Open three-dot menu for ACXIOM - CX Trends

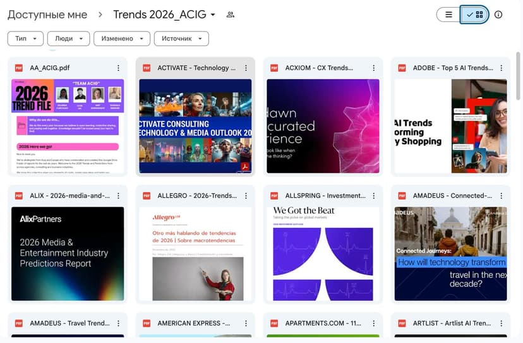373,68
